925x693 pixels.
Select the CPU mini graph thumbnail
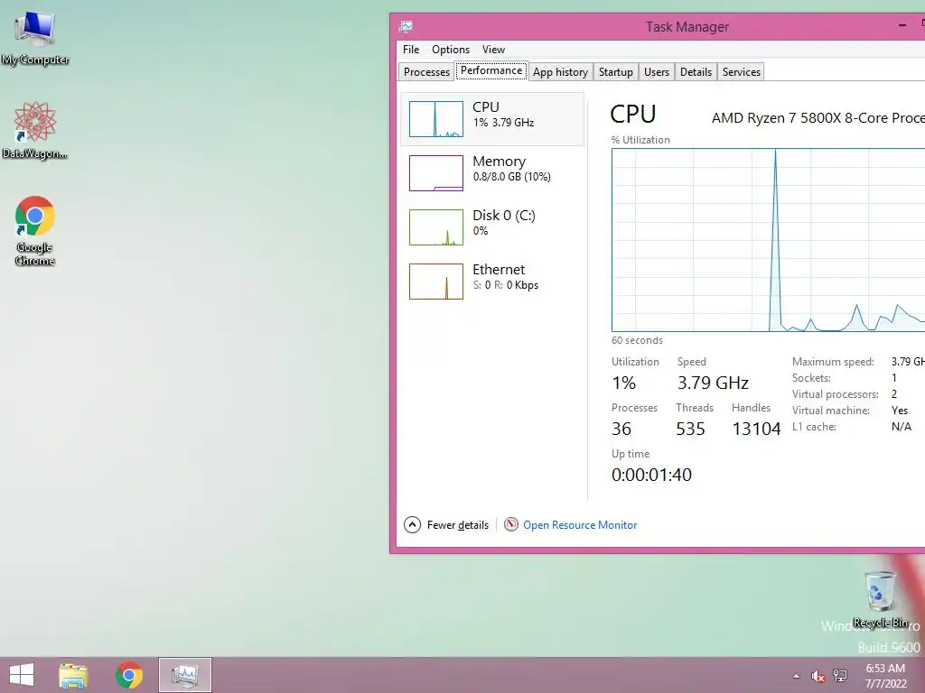[x=436, y=119]
